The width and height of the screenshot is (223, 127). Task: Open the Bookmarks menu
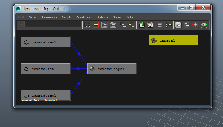(49, 17)
